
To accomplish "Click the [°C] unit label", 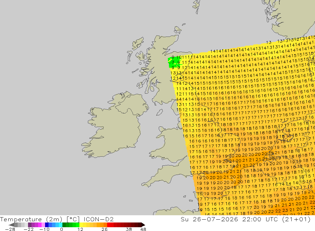I will (73, 219).
